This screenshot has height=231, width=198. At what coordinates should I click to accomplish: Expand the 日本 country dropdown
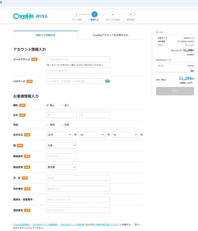click(61, 145)
